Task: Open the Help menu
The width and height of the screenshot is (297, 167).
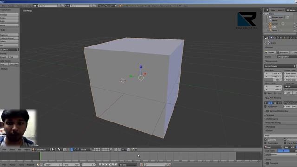Action: (x=29, y=6)
